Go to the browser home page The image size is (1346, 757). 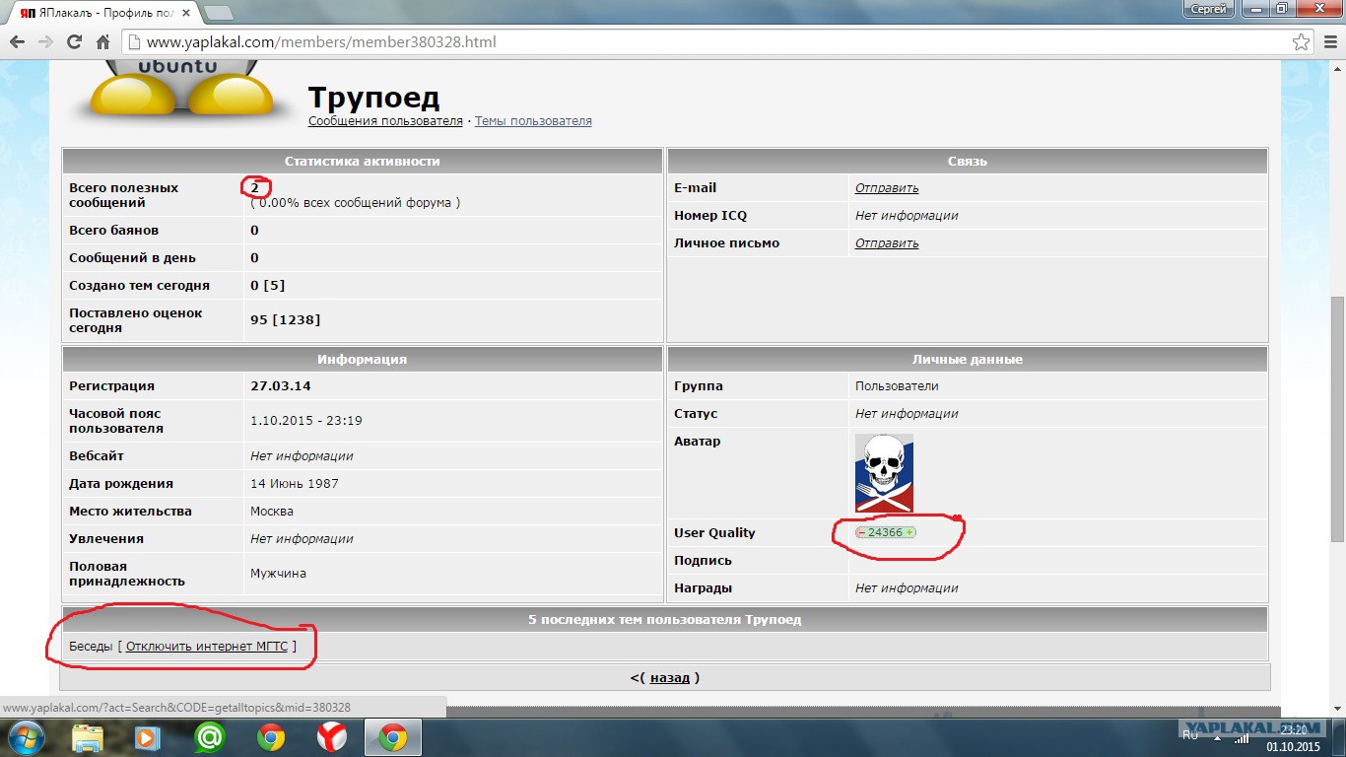click(102, 42)
